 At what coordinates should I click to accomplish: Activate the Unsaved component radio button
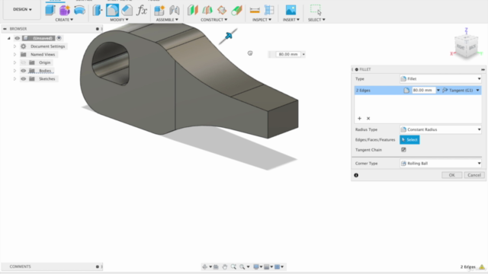point(59,38)
